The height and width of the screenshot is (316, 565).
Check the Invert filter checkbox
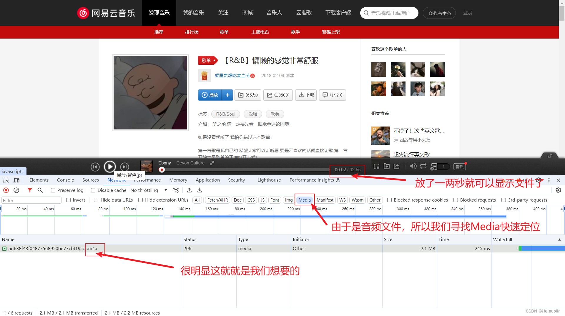[69, 200]
